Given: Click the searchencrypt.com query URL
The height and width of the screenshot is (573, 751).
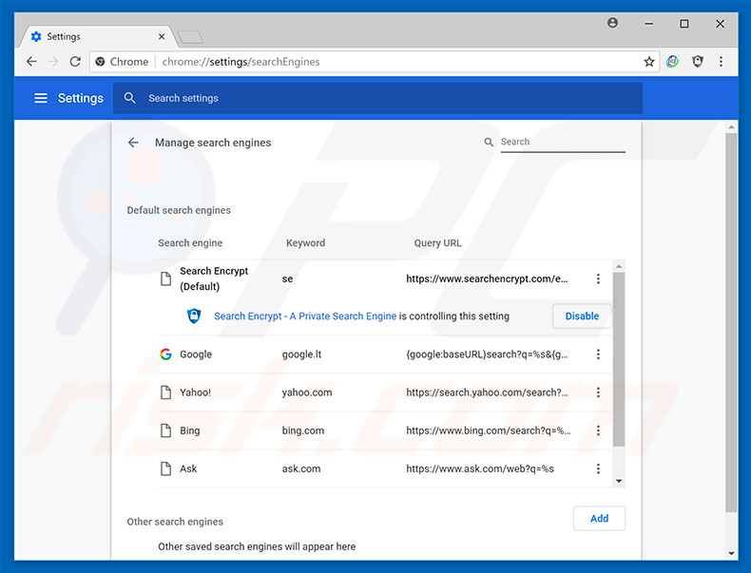Looking at the screenshot, I should click(487, 278).
